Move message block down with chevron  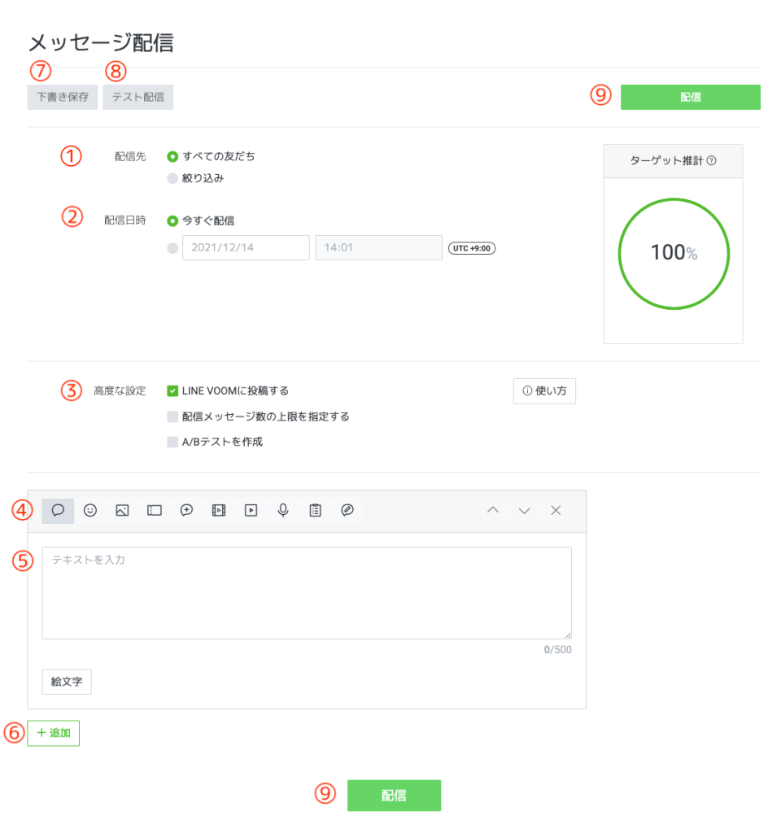pyautogui.click(x=524, y=511)
